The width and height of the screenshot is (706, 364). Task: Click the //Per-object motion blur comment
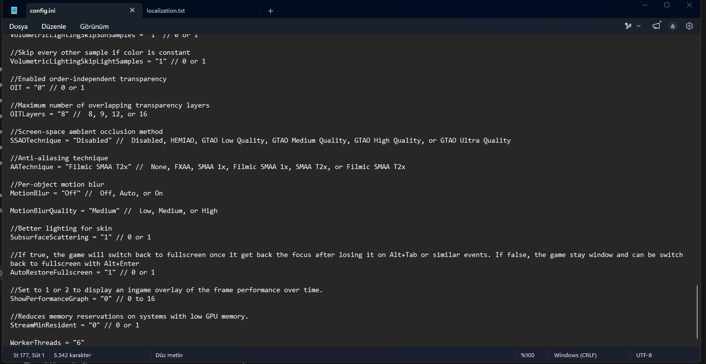pos(57,185)
